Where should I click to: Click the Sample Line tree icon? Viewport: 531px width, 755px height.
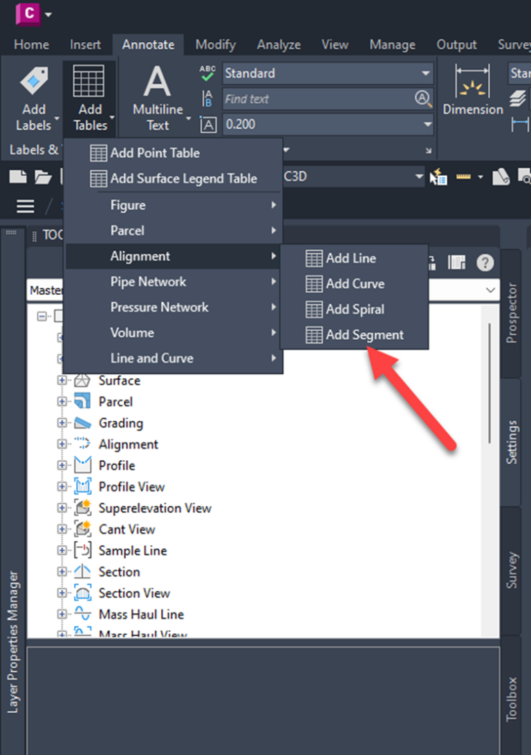(82, 550)
